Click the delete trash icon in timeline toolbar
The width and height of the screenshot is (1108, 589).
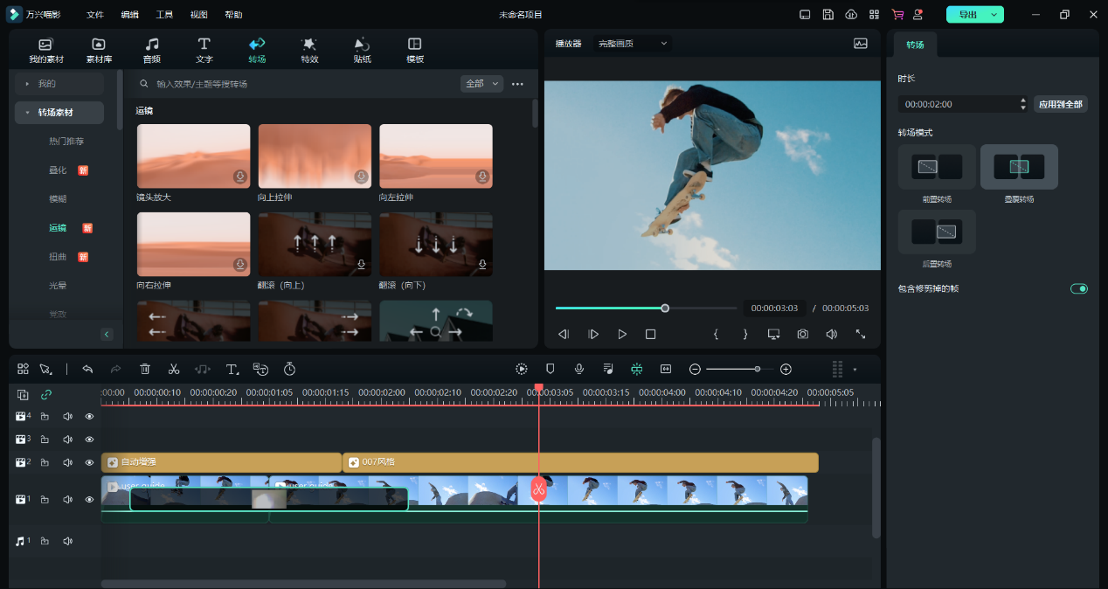coord(145,369)
